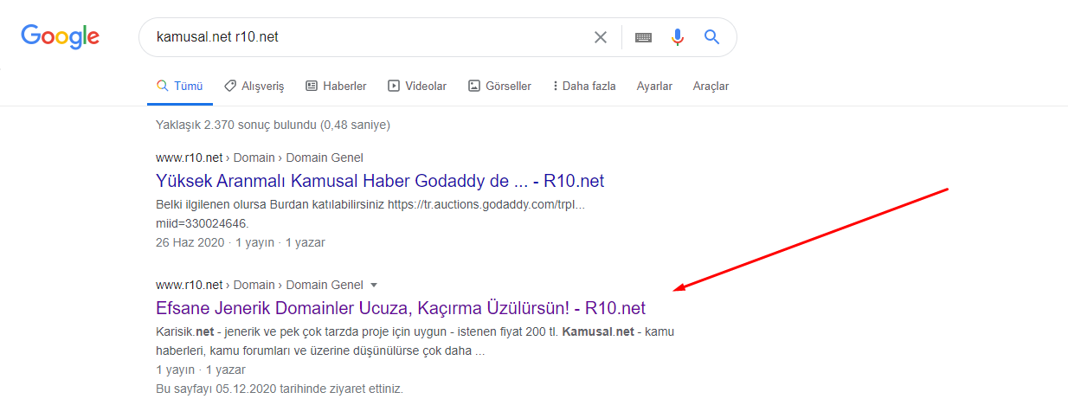The image size is (1068, 418).
Task: Click the blue magnifier search button
Action: [712, 37]
